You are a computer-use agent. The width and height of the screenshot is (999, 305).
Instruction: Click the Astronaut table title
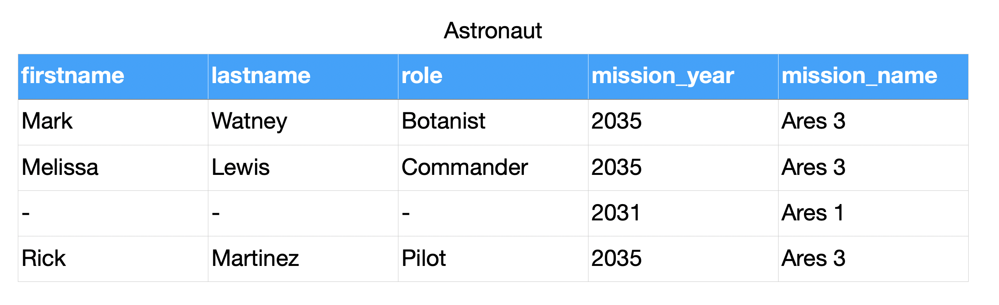click(x=493, y=31)
